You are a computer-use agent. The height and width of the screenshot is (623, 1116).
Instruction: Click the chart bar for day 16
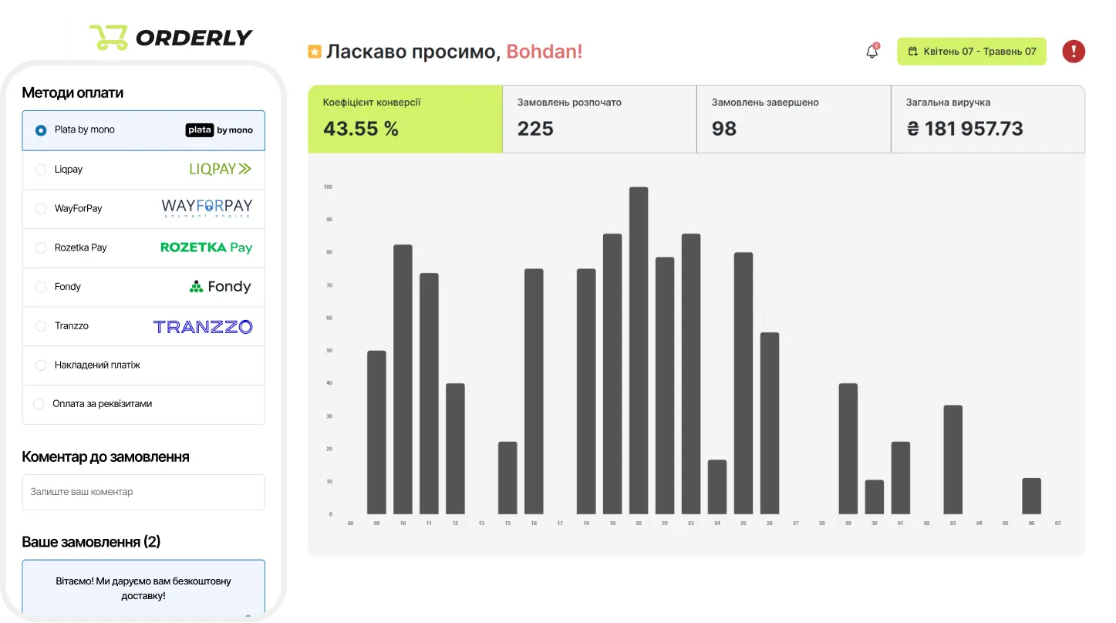tap(534, 392)
